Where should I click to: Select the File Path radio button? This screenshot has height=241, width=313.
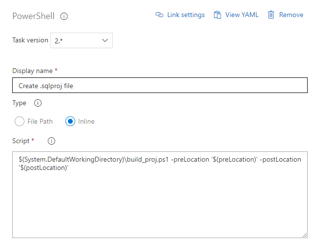(x=20, y=121)
